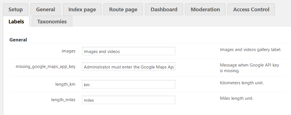Focus the Google Maps app key message field
Screen dimensions: 291x115
click(x=129, y=67)
